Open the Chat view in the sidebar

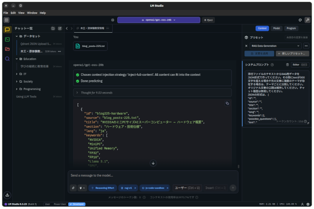[7, 29]
